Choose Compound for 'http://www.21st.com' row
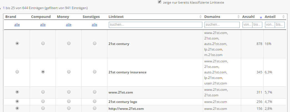This screenshot has width=290, height=112. [43, 108]
